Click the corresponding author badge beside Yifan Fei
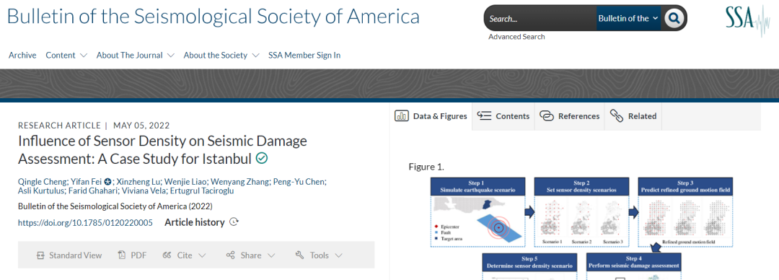 [107, 182]
